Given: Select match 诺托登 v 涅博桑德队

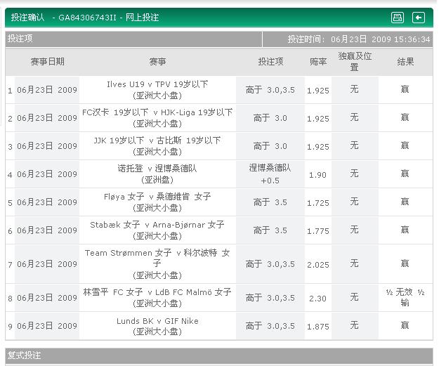Looking at the screenshot, I should pyautogui.click(x=157, y=169).
